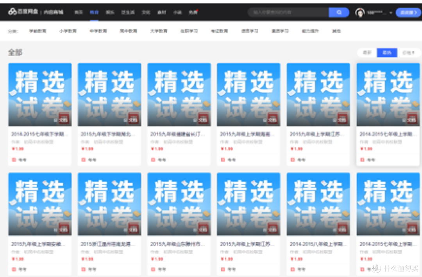Click title 2015九年级上学期海南
This screenshot has width=422, height=277.
(247, 134)
